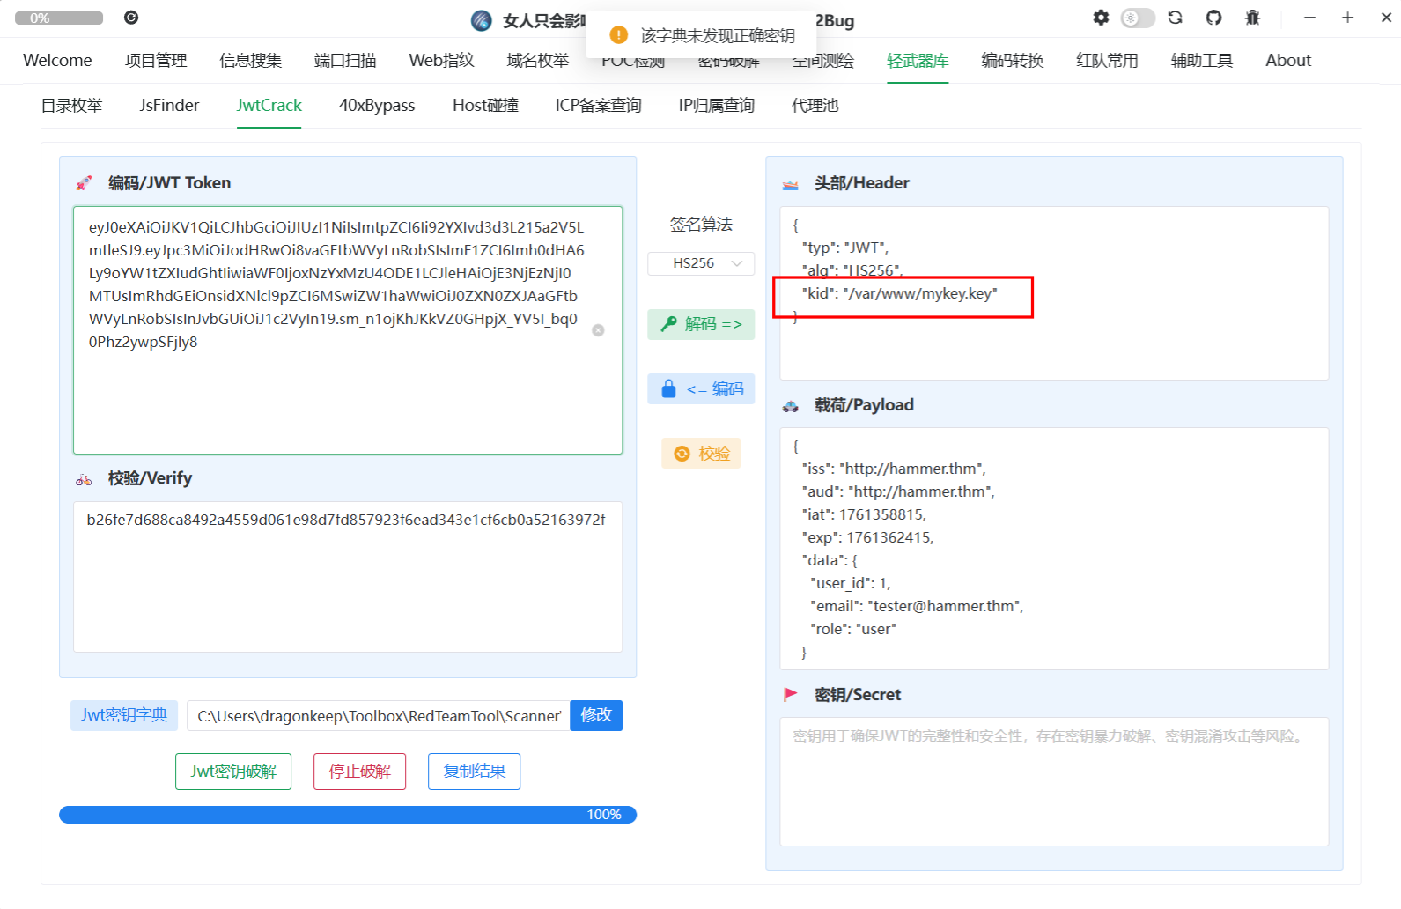Click the 编码 encode button
The image size is (1401, 909).
click(x=701, y=389)
